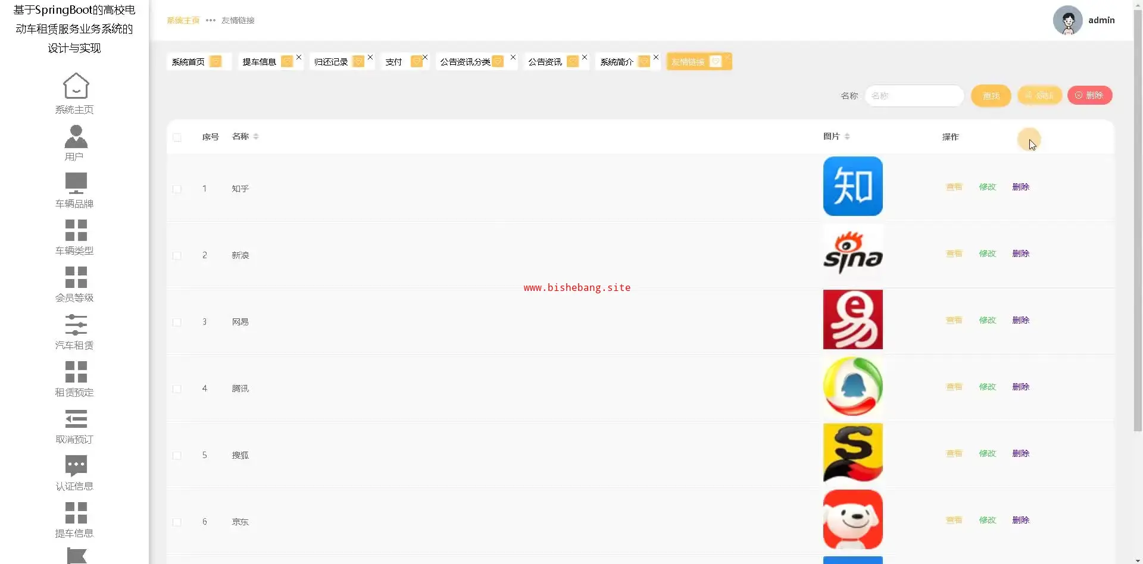This screenshot has width=1143, height=564.
Task: Click the yellow add button in toolbar
Action: 1039,95
